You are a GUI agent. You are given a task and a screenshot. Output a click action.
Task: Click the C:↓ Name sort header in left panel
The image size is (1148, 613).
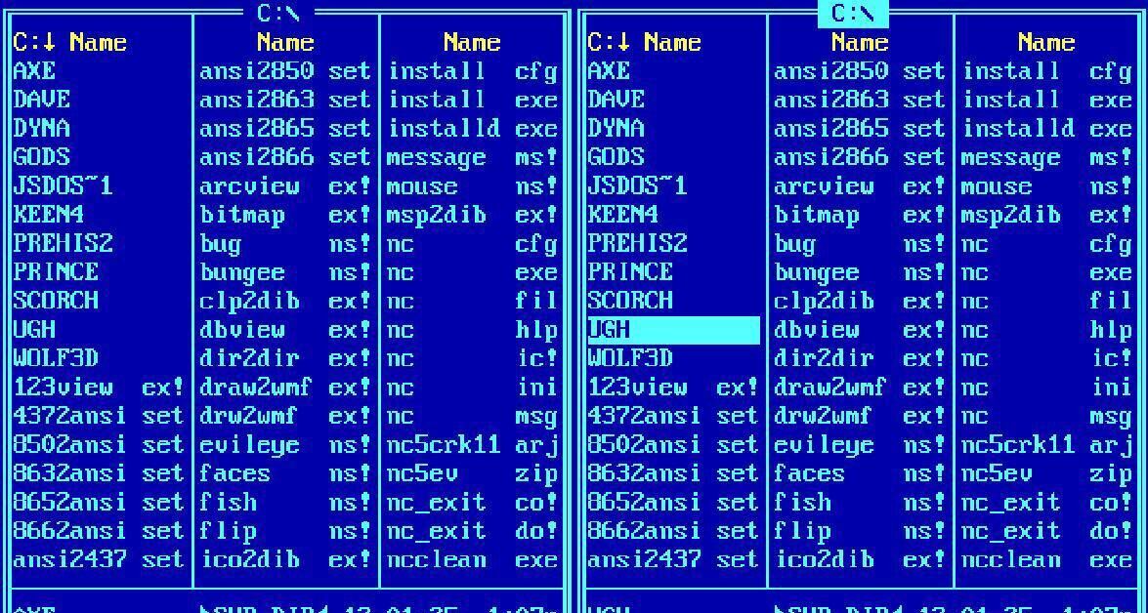[70, 43]
